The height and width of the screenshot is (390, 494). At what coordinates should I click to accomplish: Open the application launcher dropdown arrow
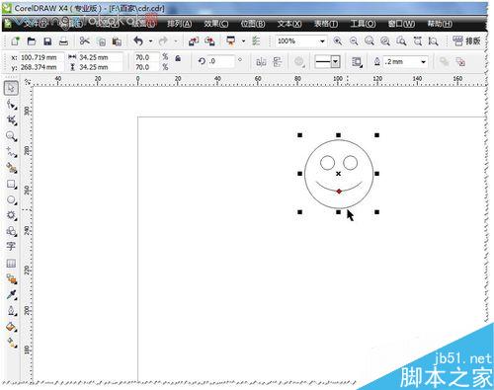243,41
